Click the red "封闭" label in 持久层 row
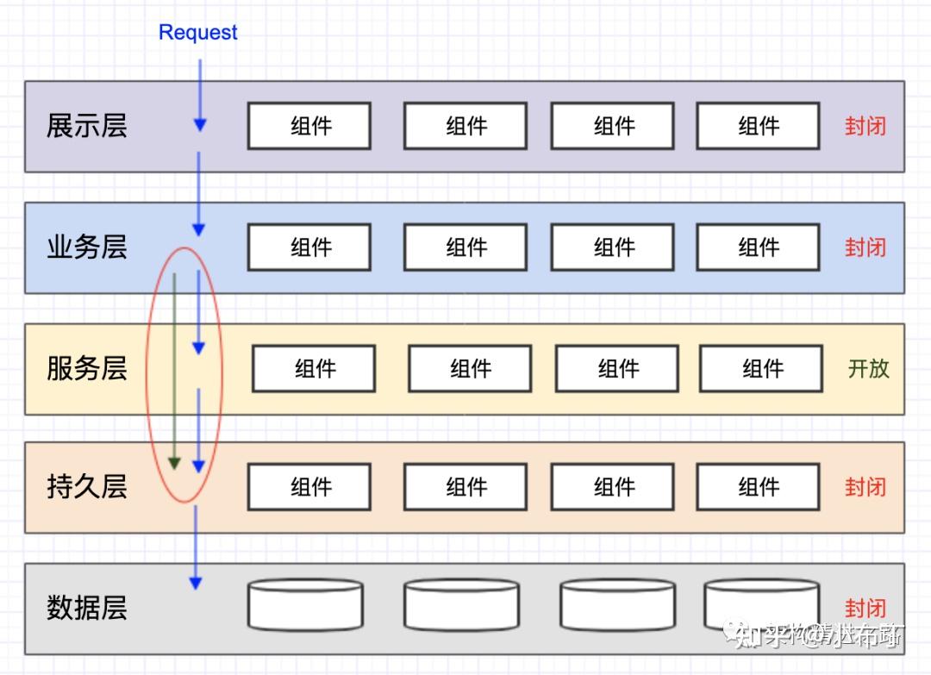Viewport: 931px width, 675px height. tap(865, 487)
